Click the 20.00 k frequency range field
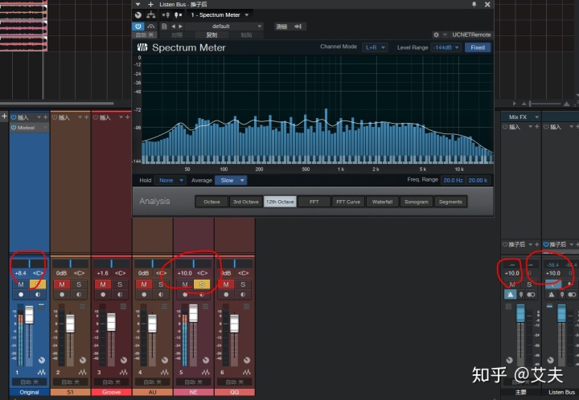This screenshot has height=400, width=579. pyautogui.click(x=478, y=180)
